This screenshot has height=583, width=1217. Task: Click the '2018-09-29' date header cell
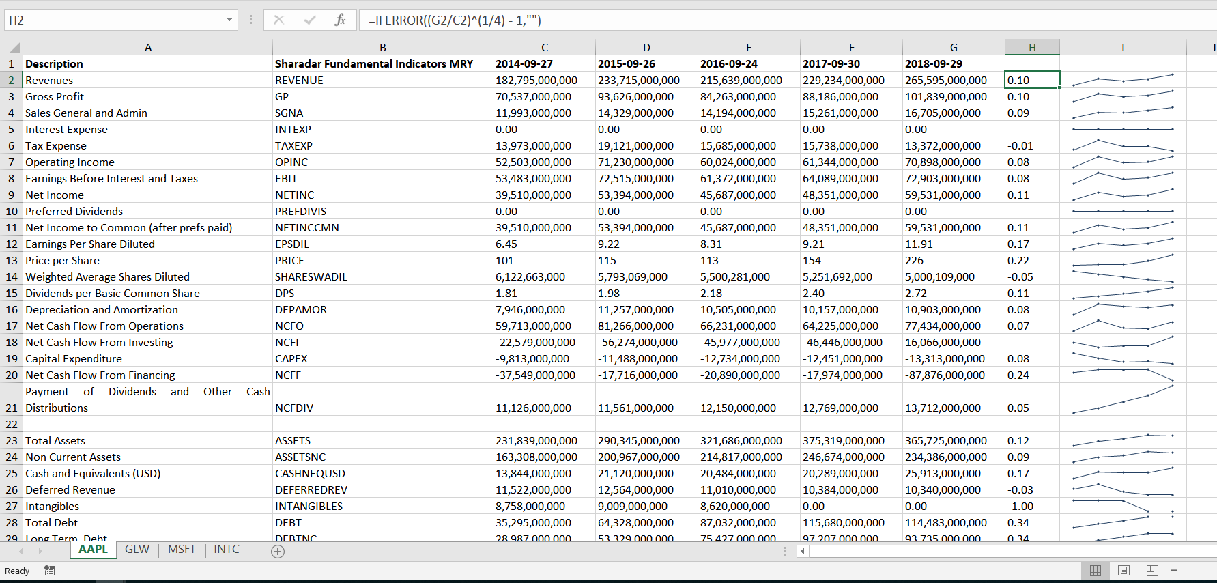tap(954, 63)
